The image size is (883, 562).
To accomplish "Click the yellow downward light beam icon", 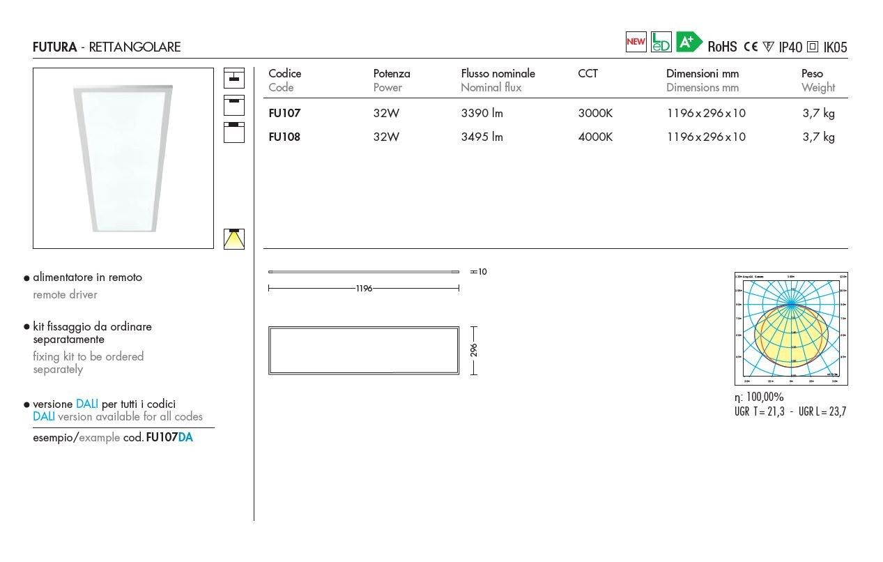I will (234, 238).
